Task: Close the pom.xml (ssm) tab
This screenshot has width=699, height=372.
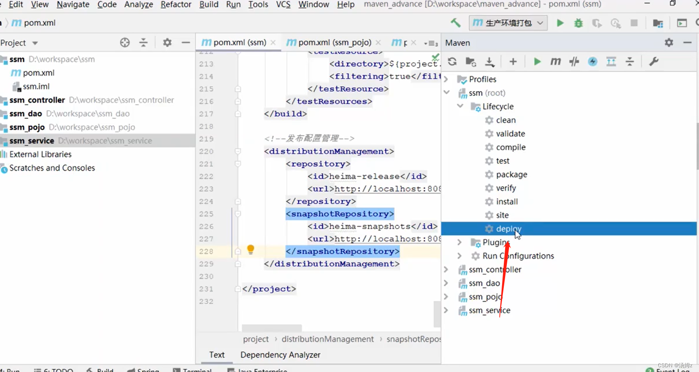Action: (273, 42)
